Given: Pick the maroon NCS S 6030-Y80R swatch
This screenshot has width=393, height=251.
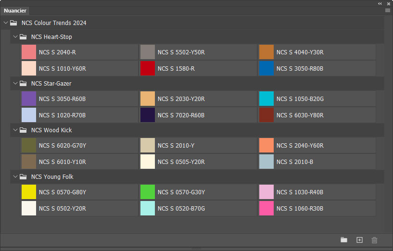Looking at the screenshot, I should (266, 115).
